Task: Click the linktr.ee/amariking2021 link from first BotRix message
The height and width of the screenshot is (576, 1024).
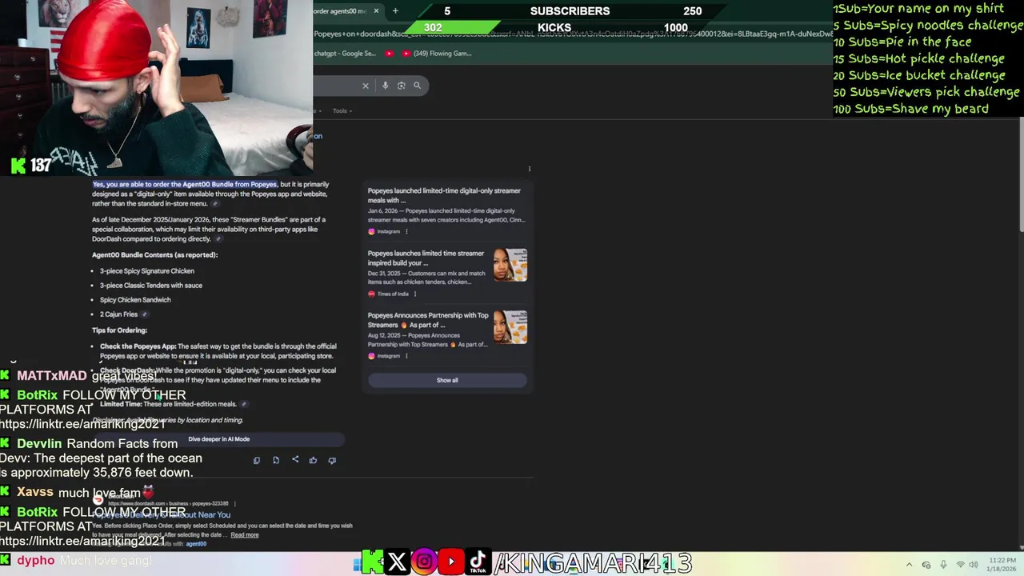Action: [x=83, y=424]
